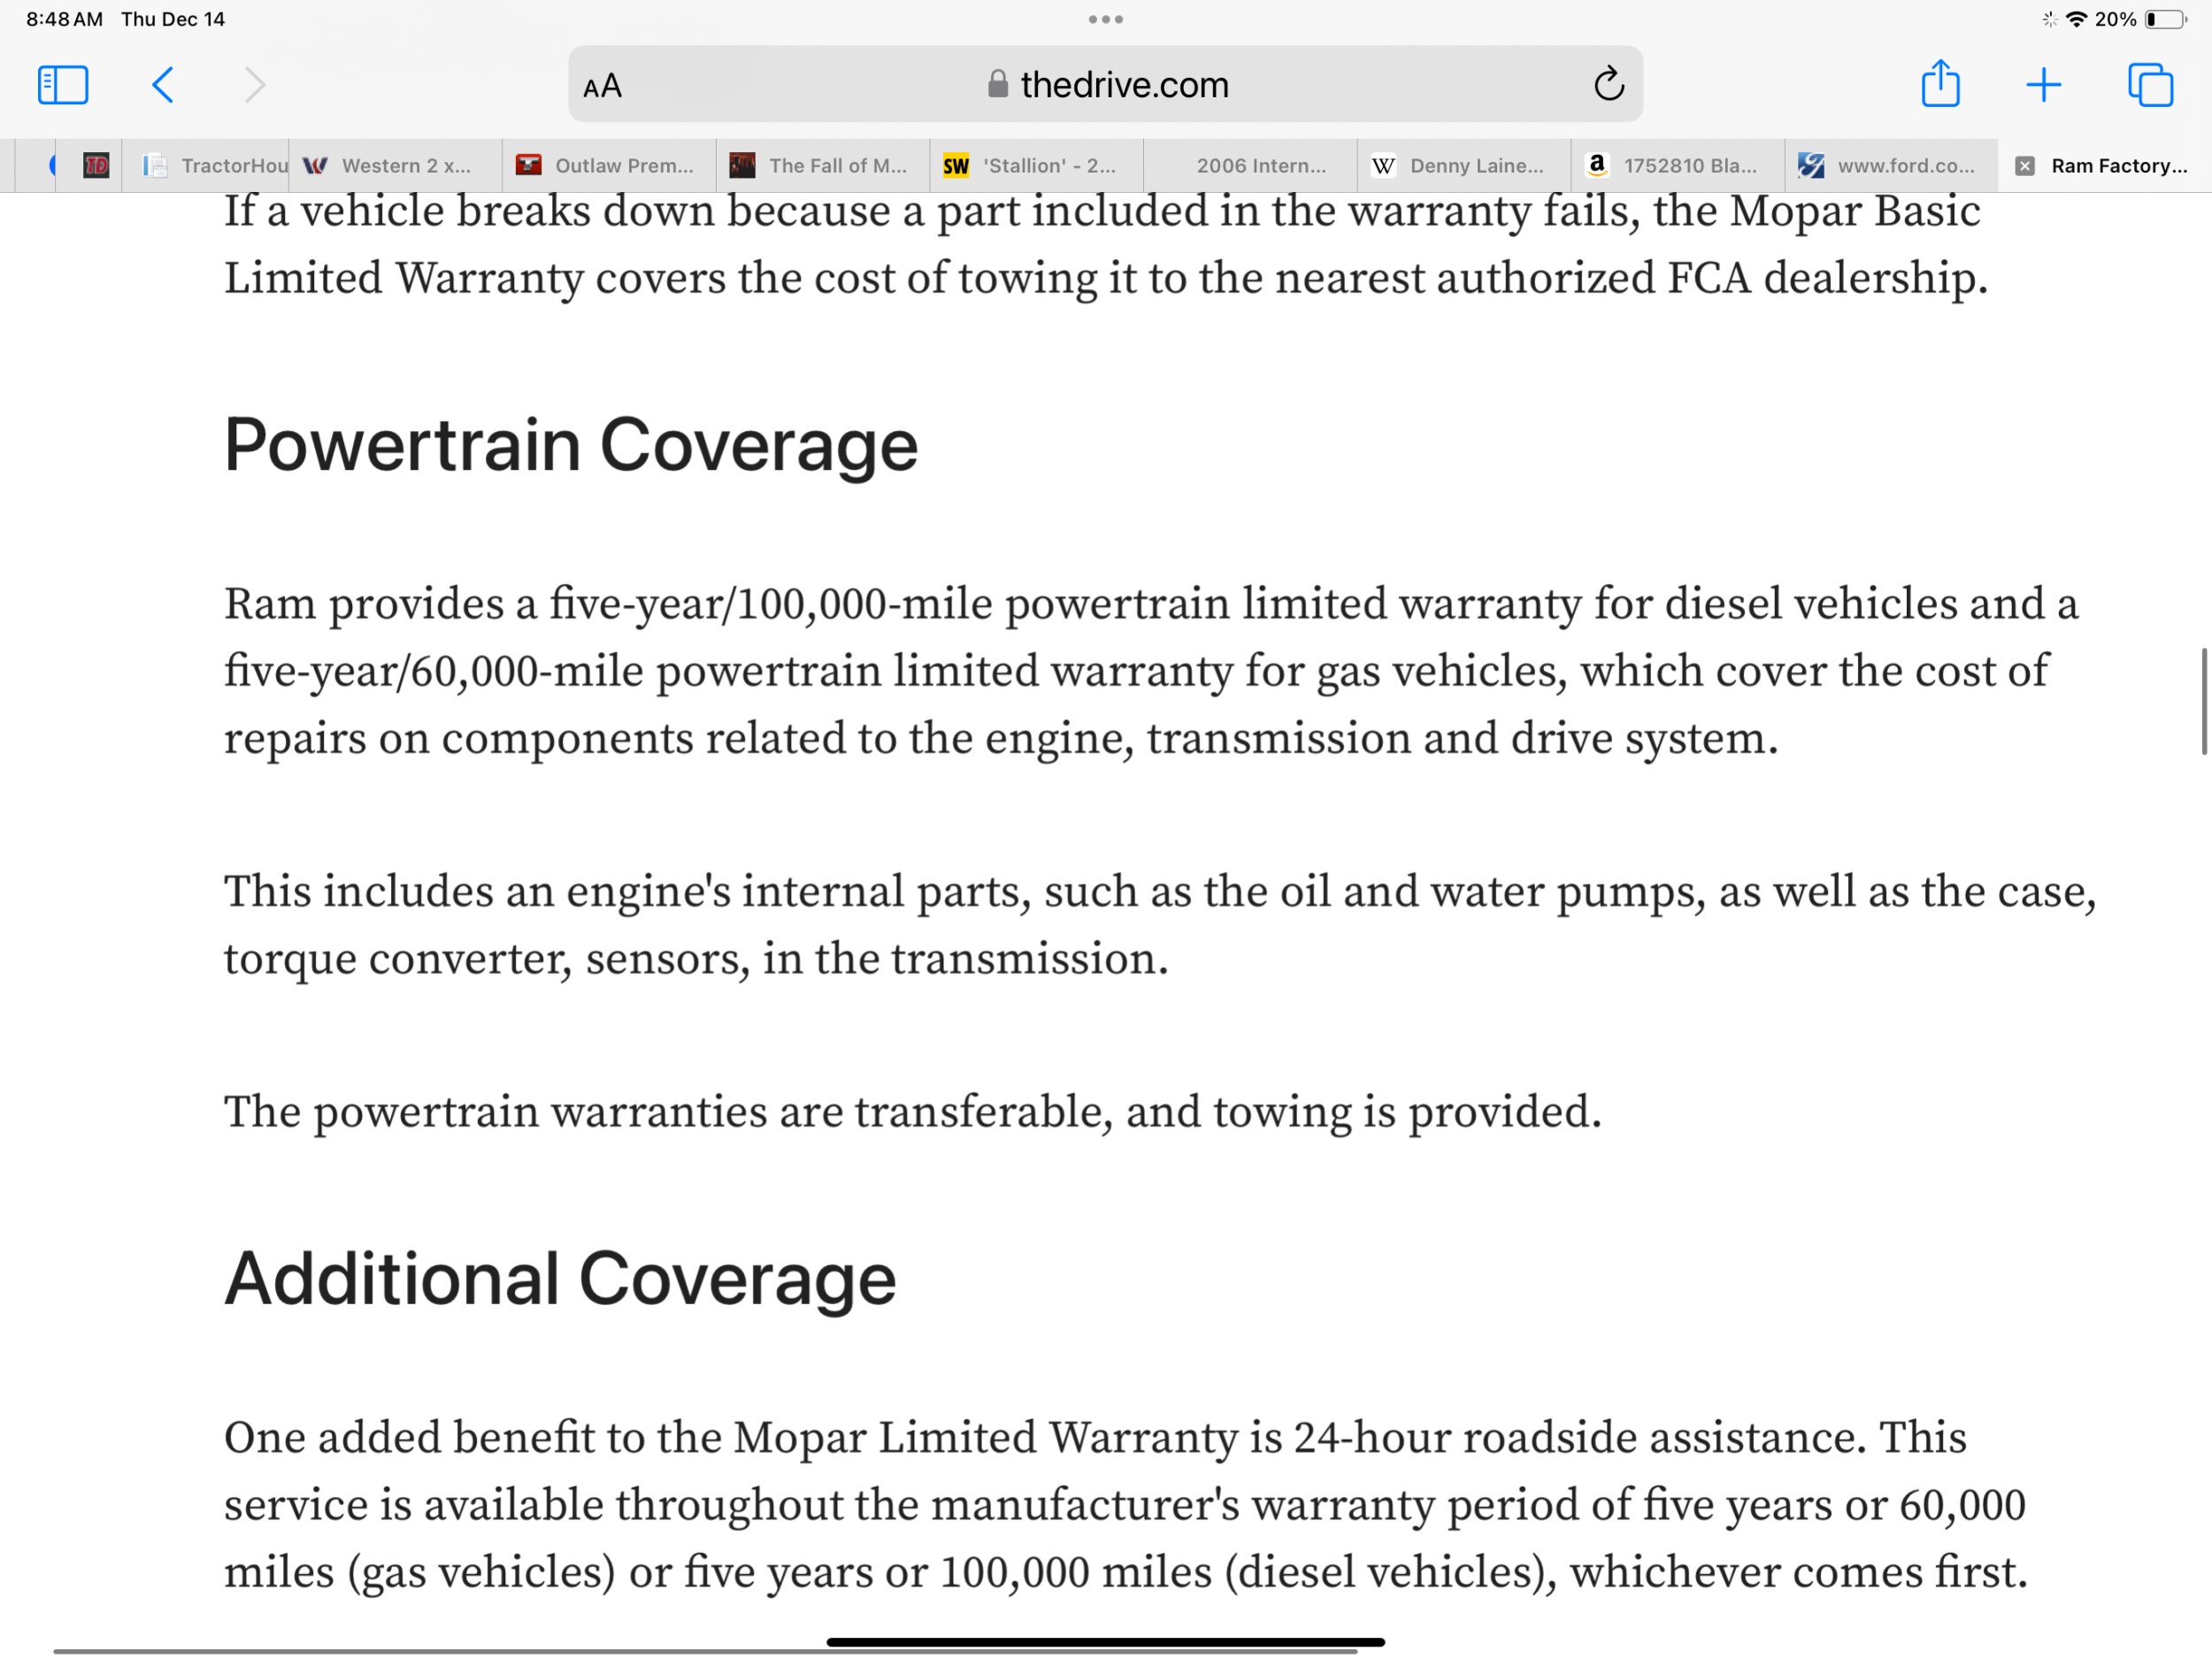The image size is (2212, 1659).
Task: Tap the home indicator bar
Action: [1105, 1642]
